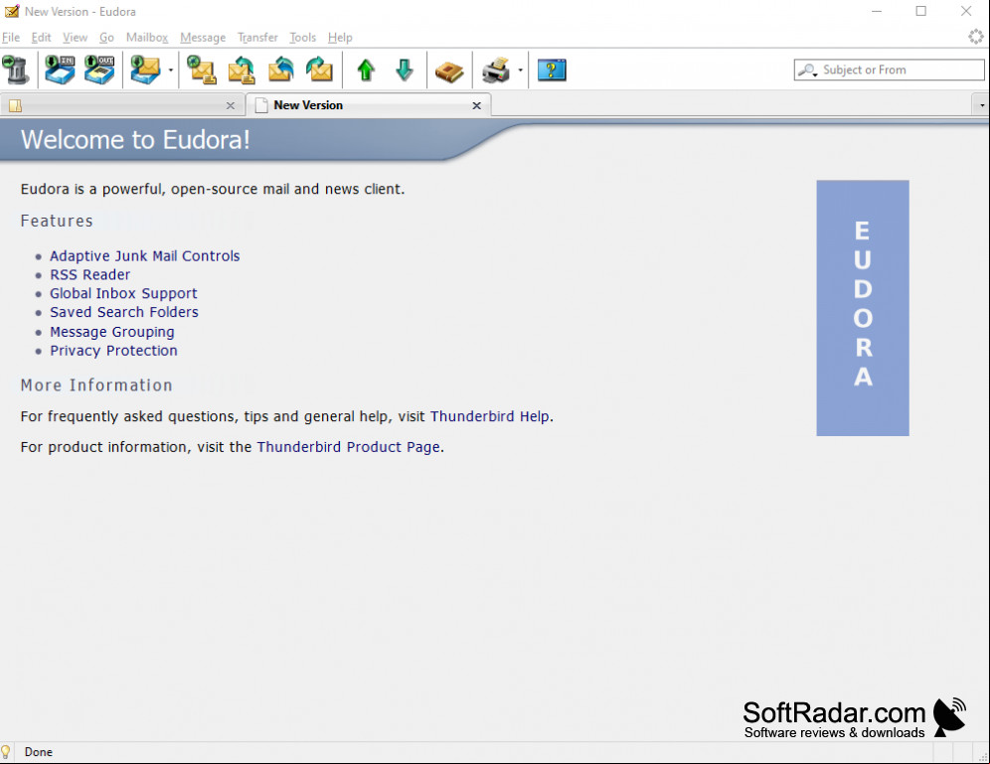990x764 pixels.
Task: Check mail with the envelope tray icon
Action: tap(145, 70)
